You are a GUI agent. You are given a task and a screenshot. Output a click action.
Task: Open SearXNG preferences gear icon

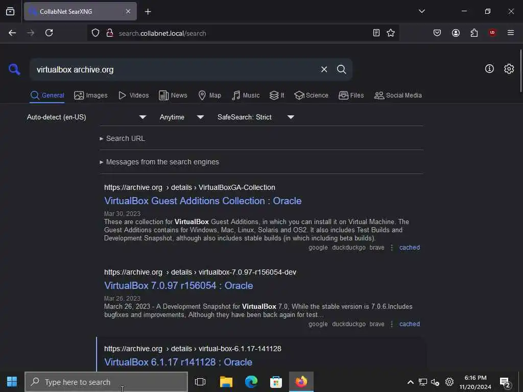pos(509,69)
